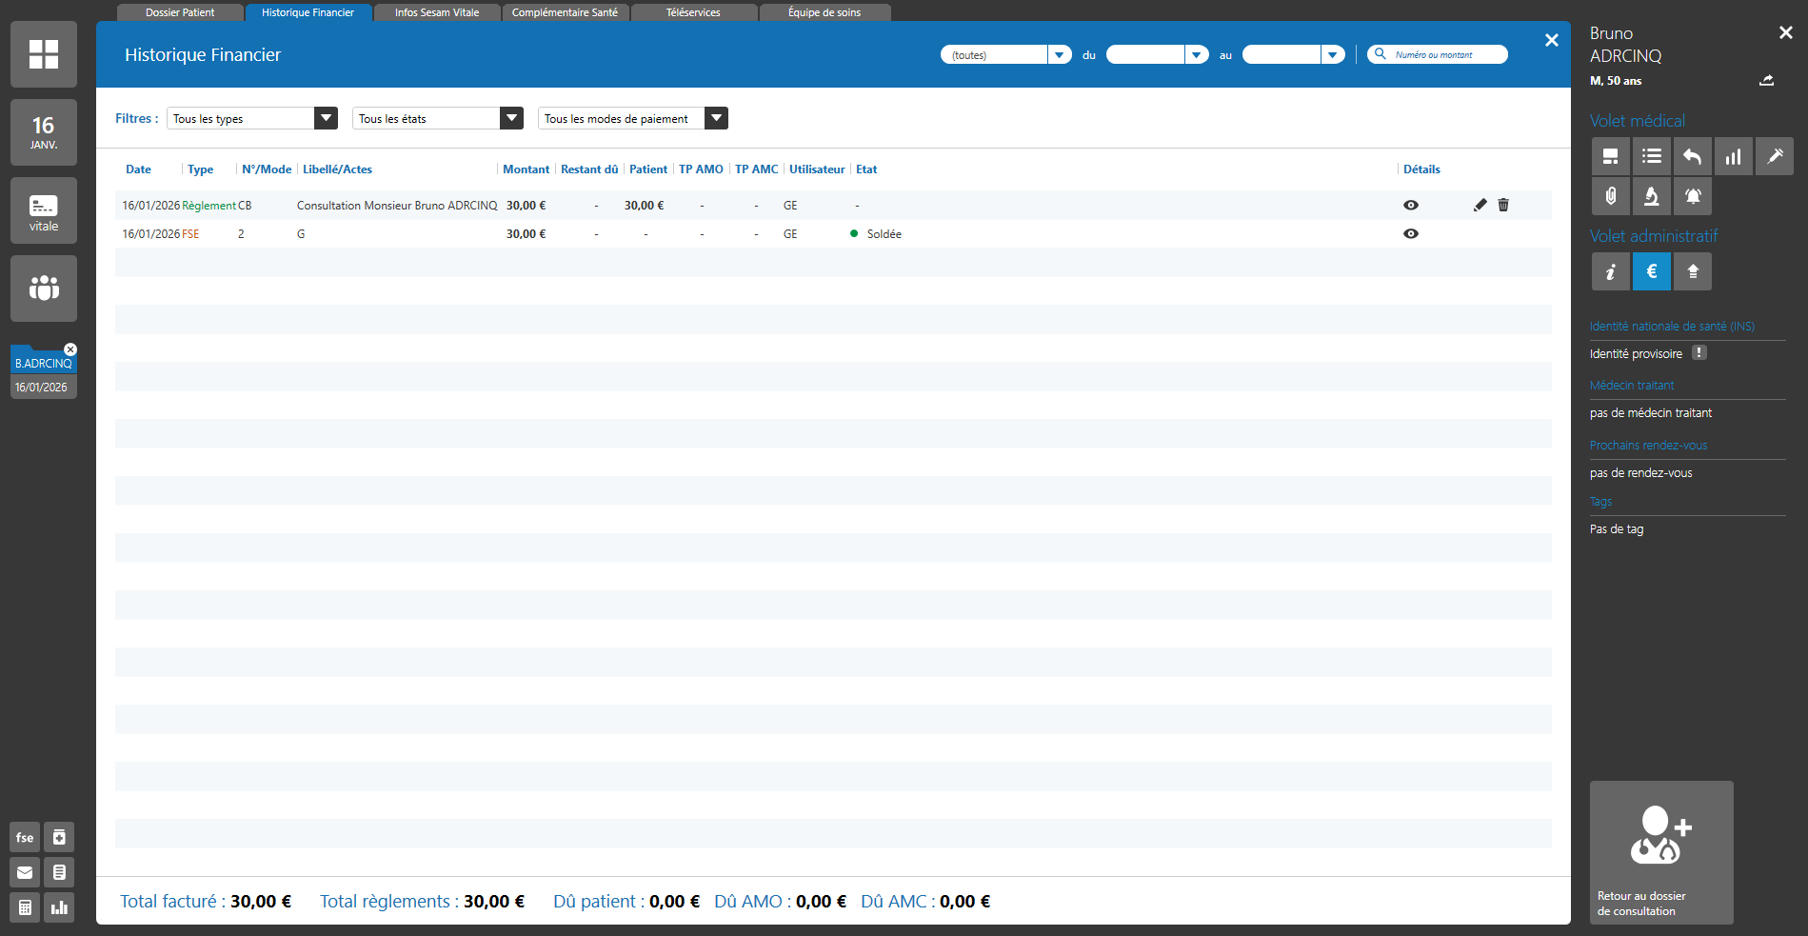Open the alarm bell reminders icon
The width and height of the screenshot is (1808, 936).
click(x=1692, y=196)
